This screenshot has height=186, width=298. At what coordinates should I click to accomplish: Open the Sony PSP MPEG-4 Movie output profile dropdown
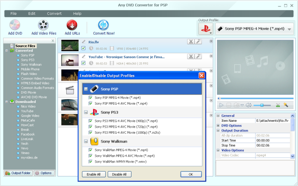coord(254,29)
